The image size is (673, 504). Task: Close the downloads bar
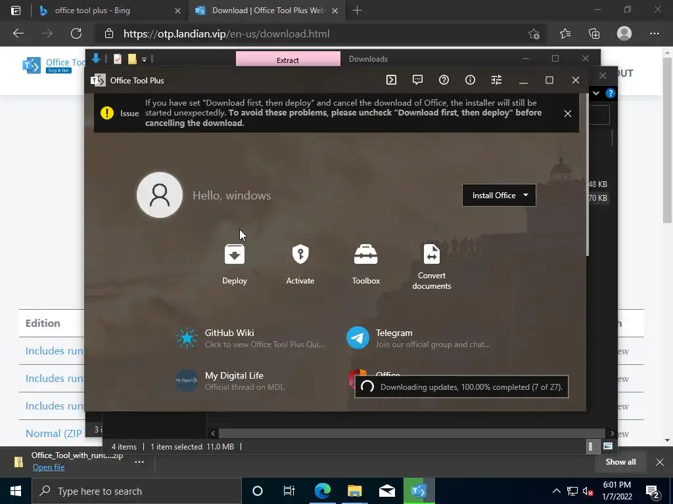click(x=660, y=461)
